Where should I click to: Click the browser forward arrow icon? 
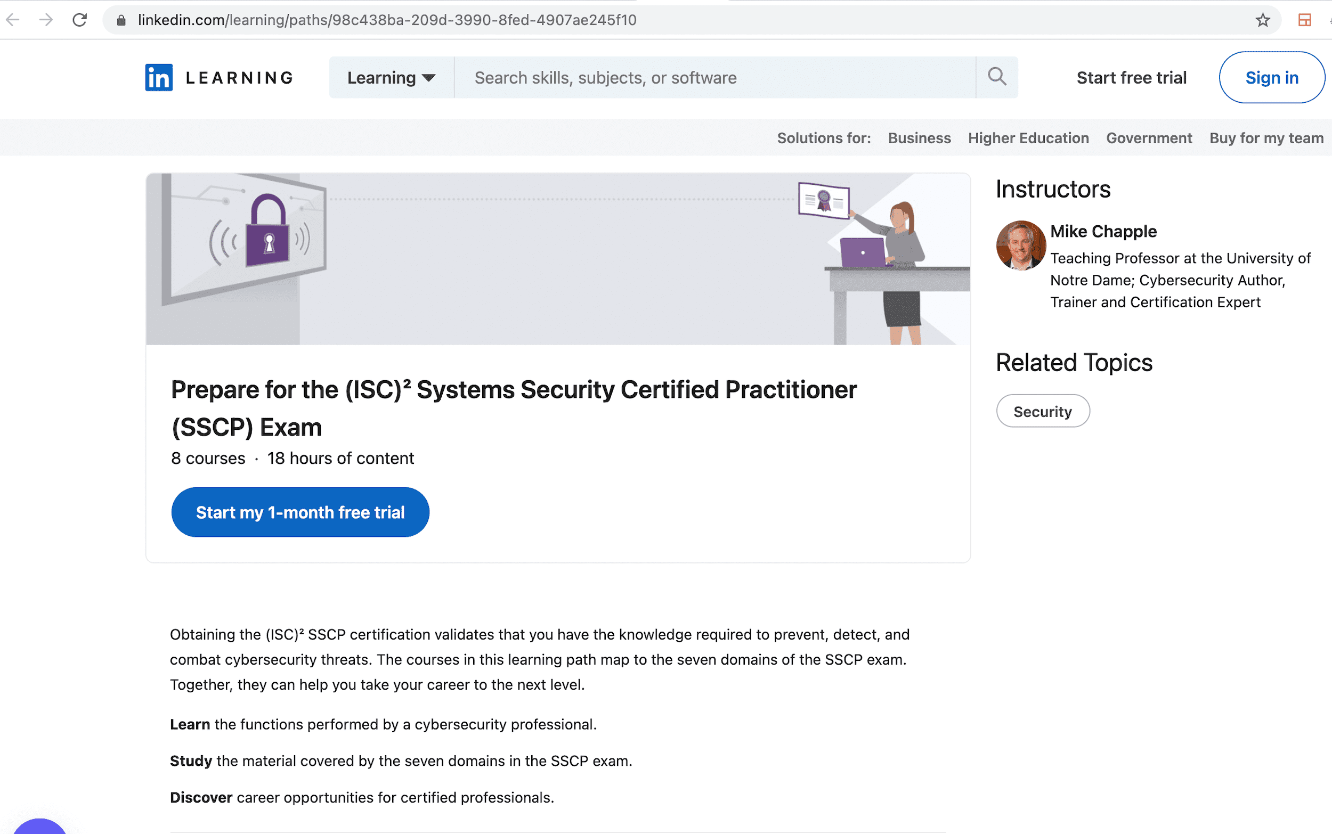tap(45, 19)
